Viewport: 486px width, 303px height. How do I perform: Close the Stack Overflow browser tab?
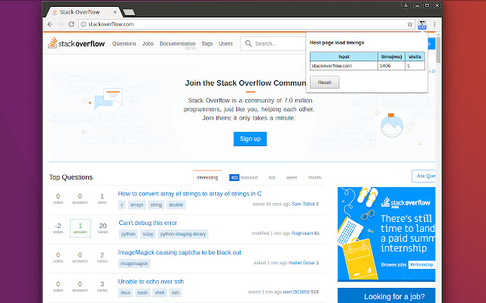(x=115, y=12)
